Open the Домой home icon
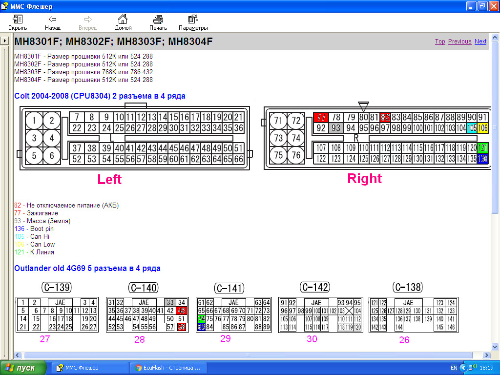Image resolution: width=500 pixels, height=375 pixels. pyautogui.click(x=123, y=19)
